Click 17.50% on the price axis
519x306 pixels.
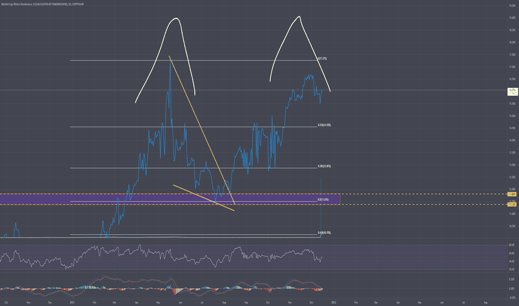pos(512,55)
